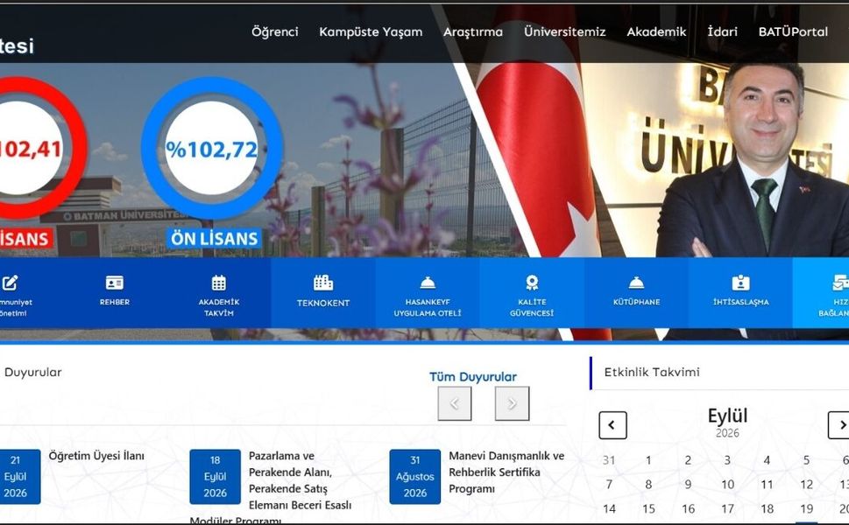Select day 19 in the Eylül calendar
This screenshot has width=849, height=525.
(x=806, y=509)
